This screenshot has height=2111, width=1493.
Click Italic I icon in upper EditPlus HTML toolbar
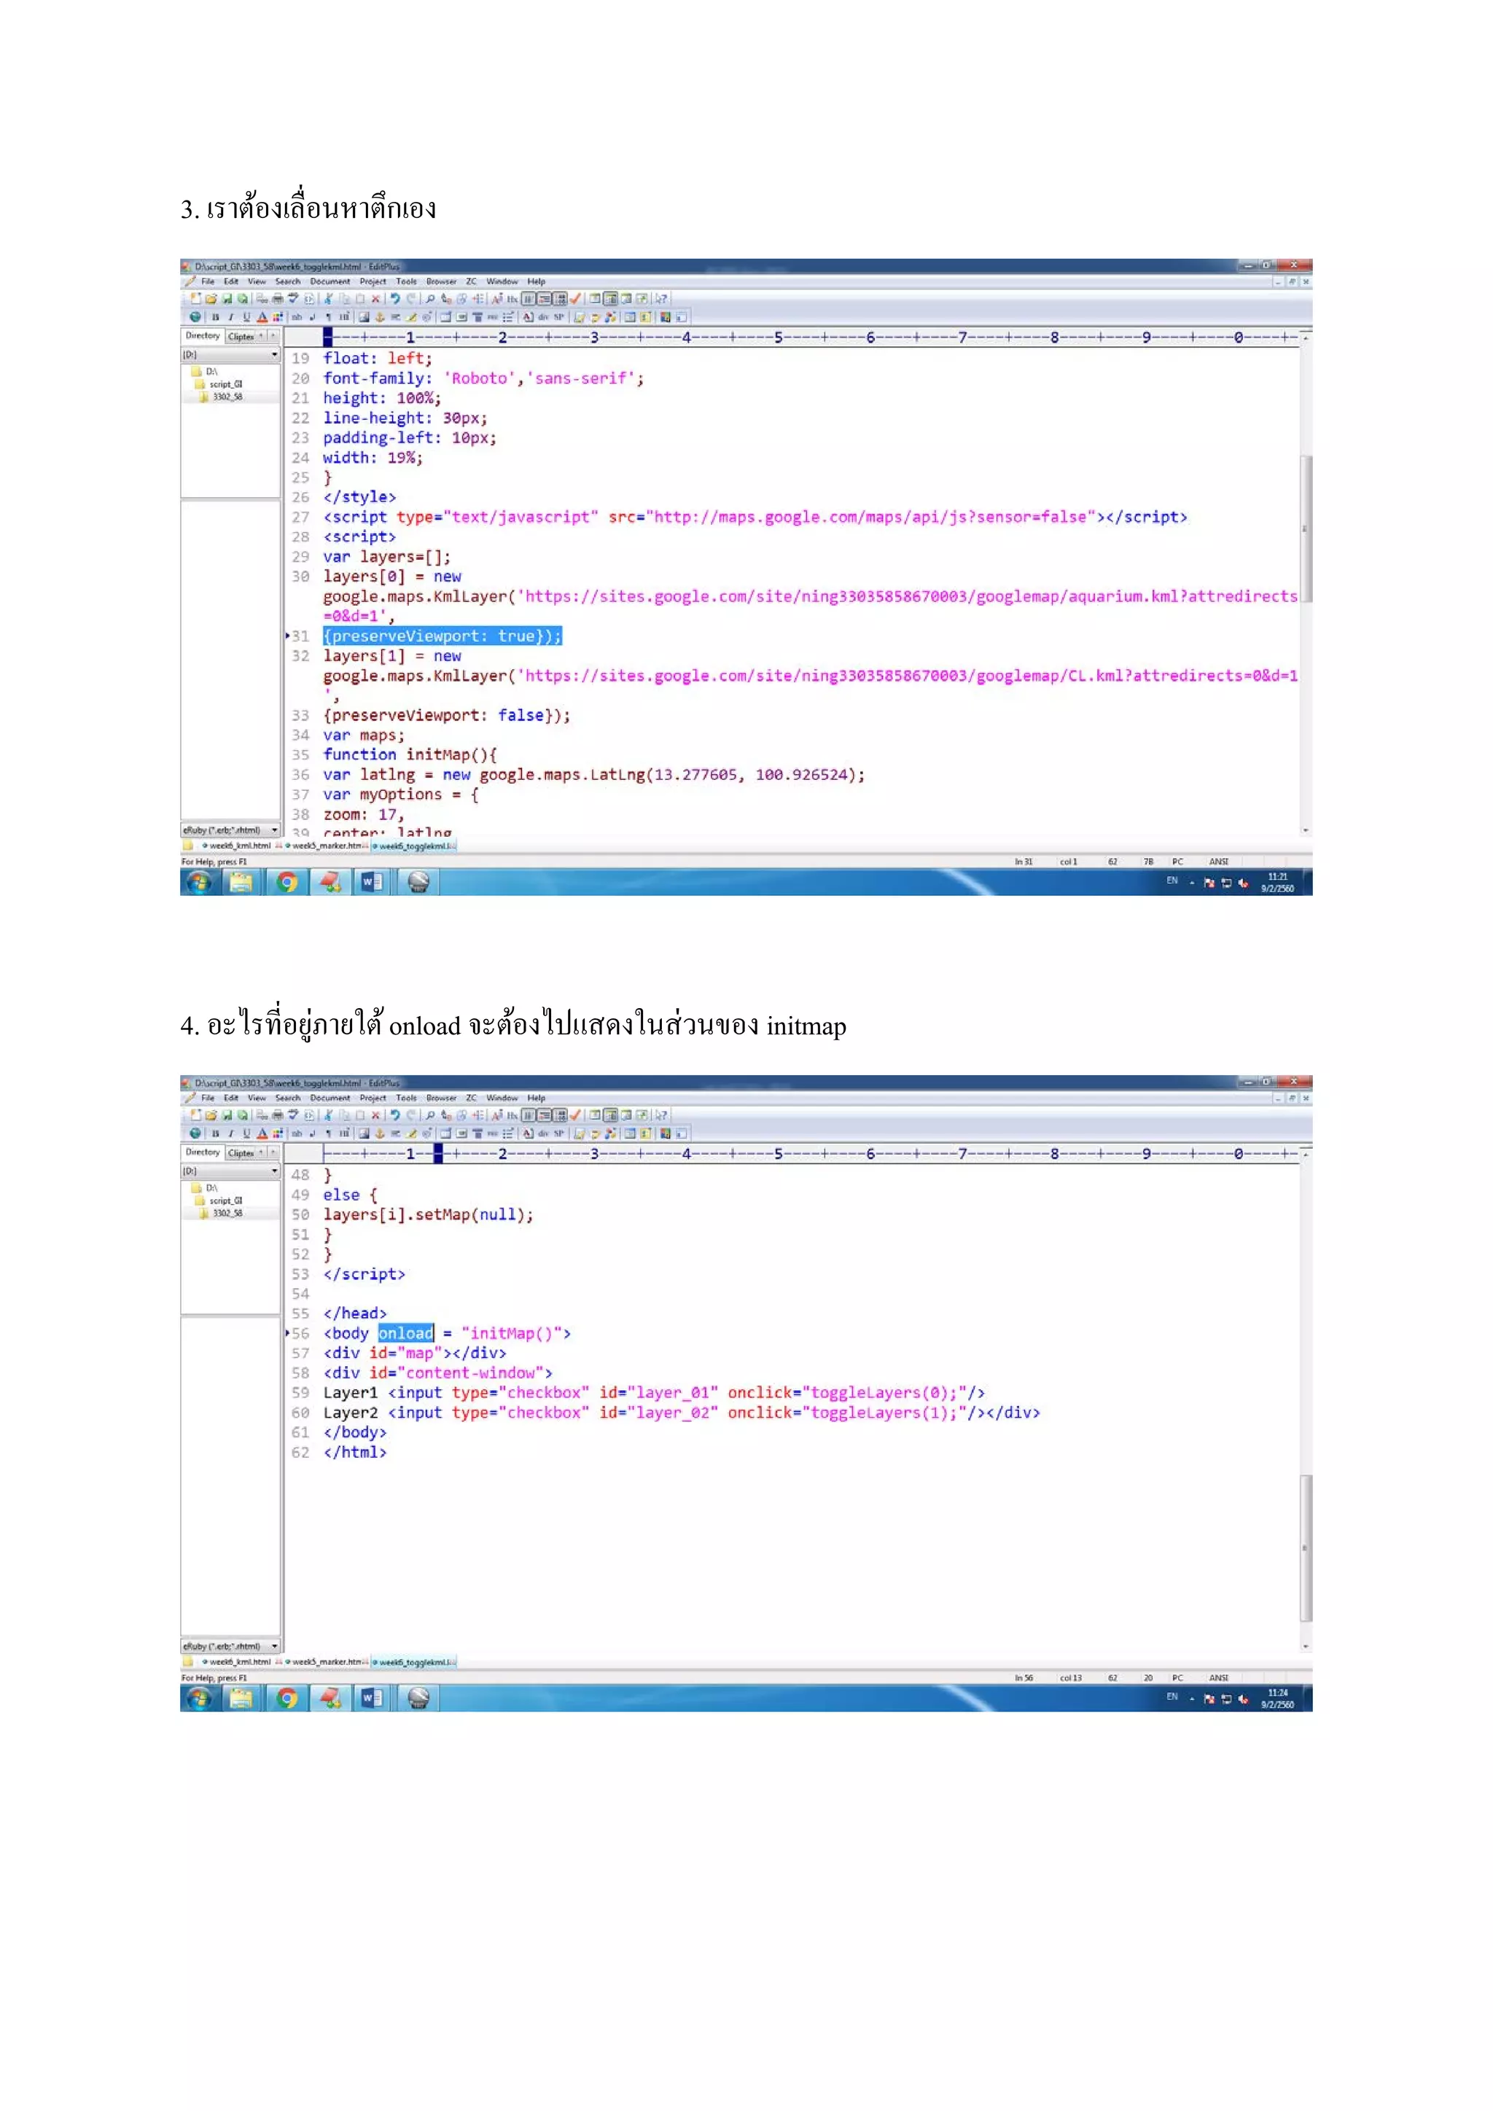(231, 316)
